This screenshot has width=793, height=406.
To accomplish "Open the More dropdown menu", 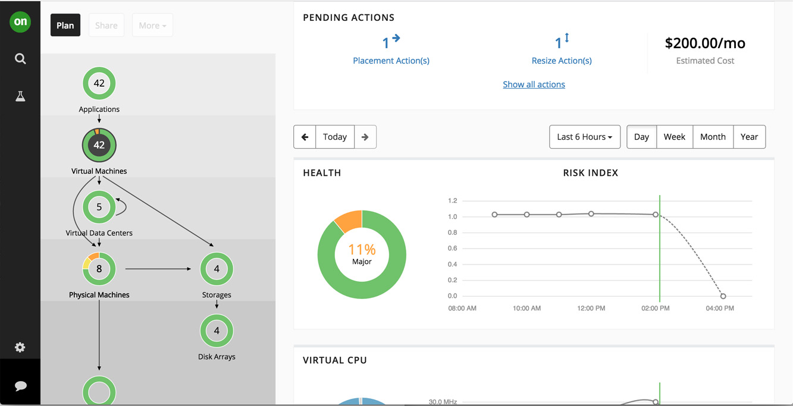I will click(152, 25).
